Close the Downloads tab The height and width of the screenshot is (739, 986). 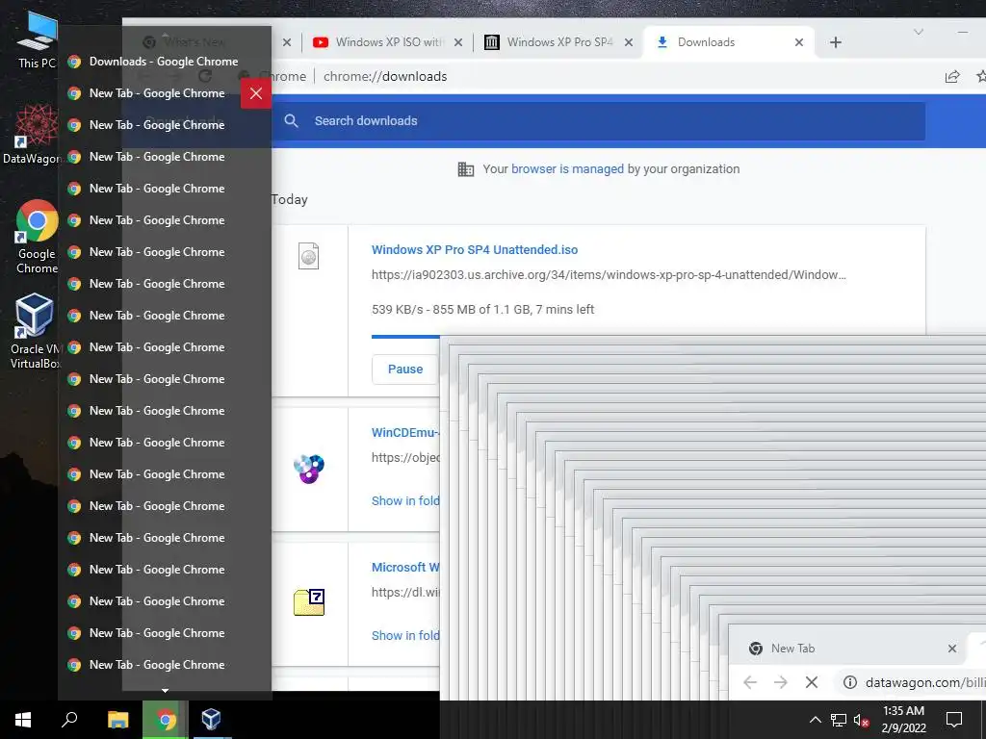tap(798, 42)
